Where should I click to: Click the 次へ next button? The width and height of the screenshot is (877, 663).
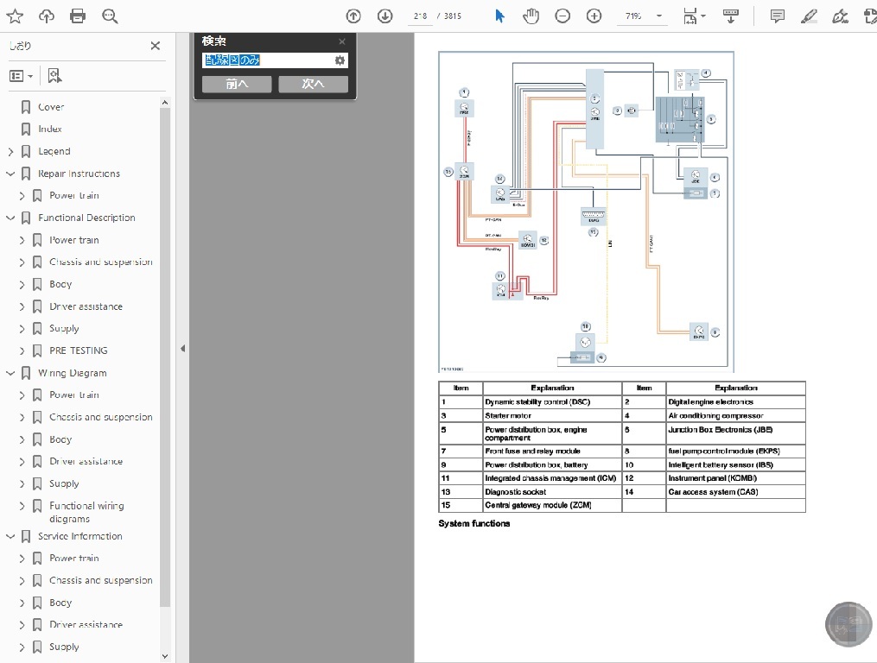click(313, 84)
